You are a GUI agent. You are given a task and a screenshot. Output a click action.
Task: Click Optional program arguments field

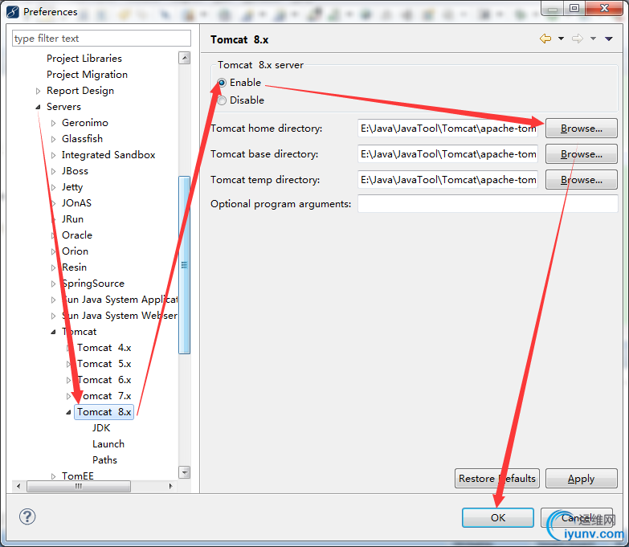coord(488,204)
